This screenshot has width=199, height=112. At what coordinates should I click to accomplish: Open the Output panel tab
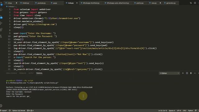[x=31, y=73]
